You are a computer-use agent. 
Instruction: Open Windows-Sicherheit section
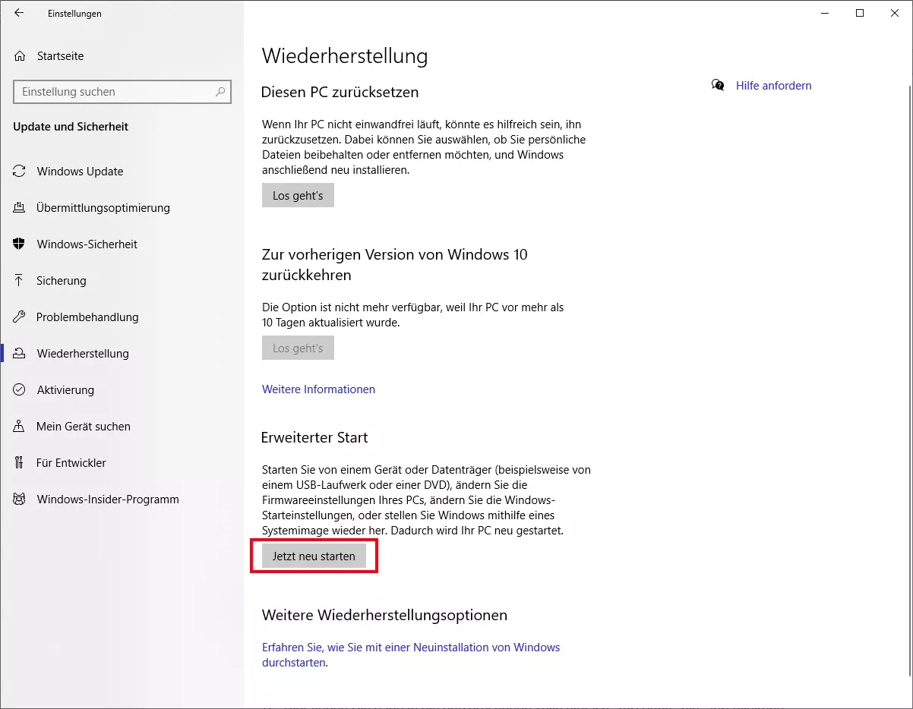point(87,244)
